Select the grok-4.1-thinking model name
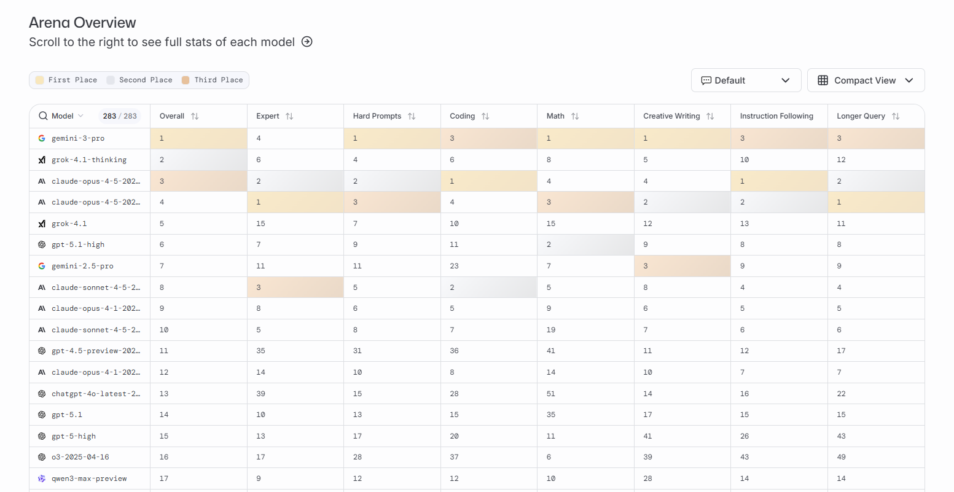 (89, 160)
